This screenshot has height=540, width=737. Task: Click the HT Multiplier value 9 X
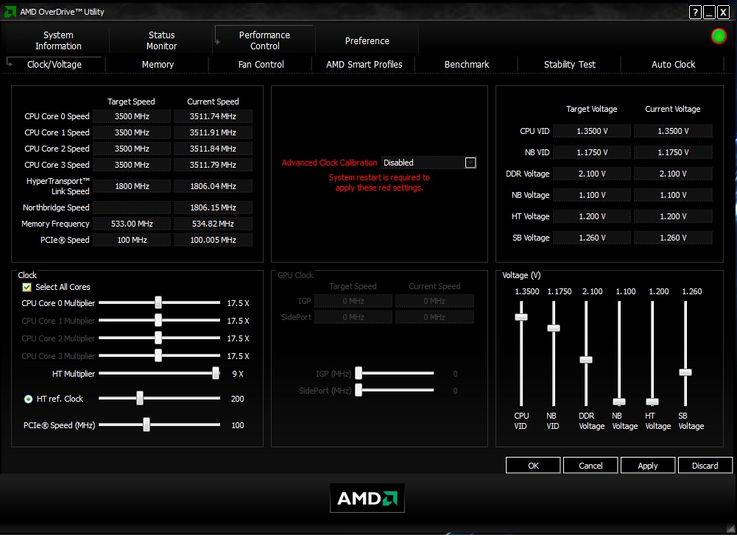[x=238, y=374]
